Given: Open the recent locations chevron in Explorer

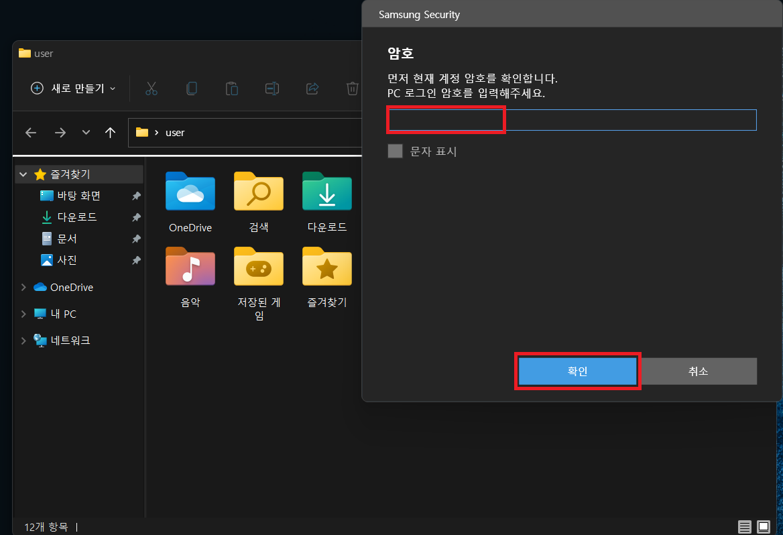Looking at the screenshot, I should 86,132.
